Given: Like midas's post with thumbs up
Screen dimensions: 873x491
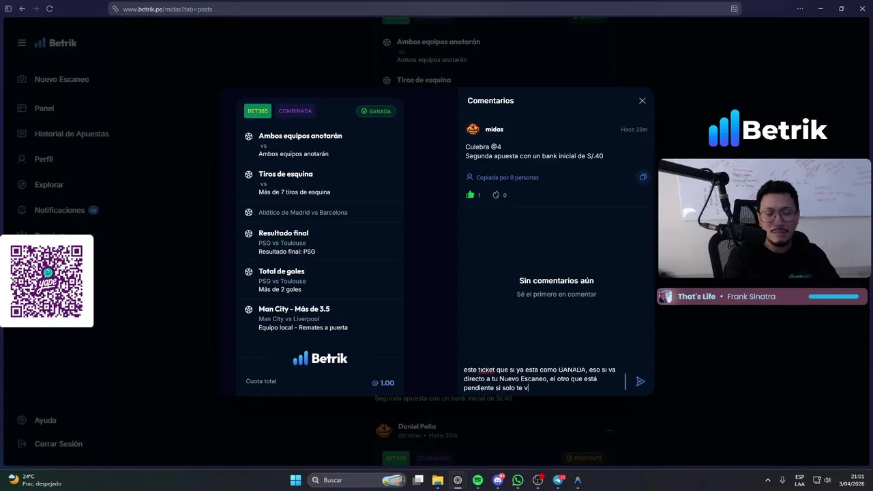Looking at the screenshot, I should pyautogui.click(x=470, y=194).
